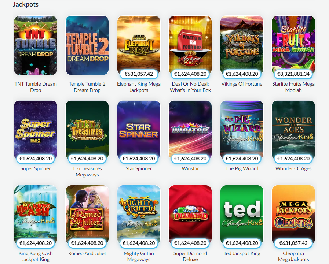Launch the Super Spinner Bar-X game
Viewport: 329px width, 264px height.
pyautogui.click(x=36, y=130)
